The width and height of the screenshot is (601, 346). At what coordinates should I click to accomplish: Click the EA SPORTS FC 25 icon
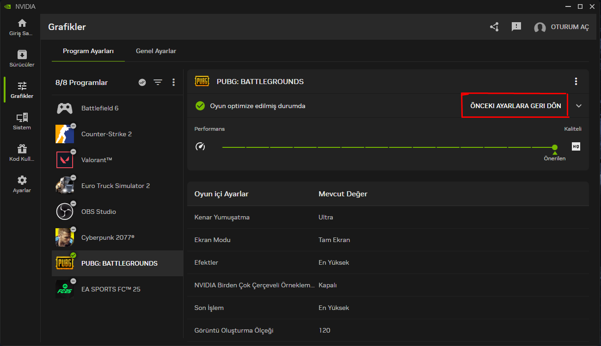pyautogui.click(x=65, y=289)
